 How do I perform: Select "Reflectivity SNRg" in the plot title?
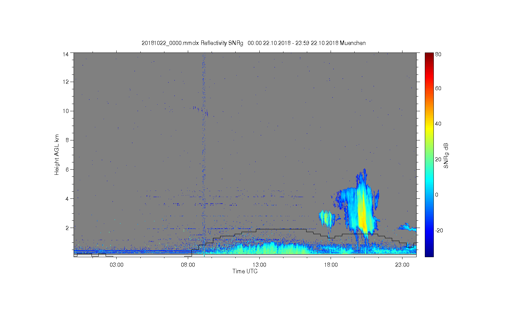[x=222, y=43]
